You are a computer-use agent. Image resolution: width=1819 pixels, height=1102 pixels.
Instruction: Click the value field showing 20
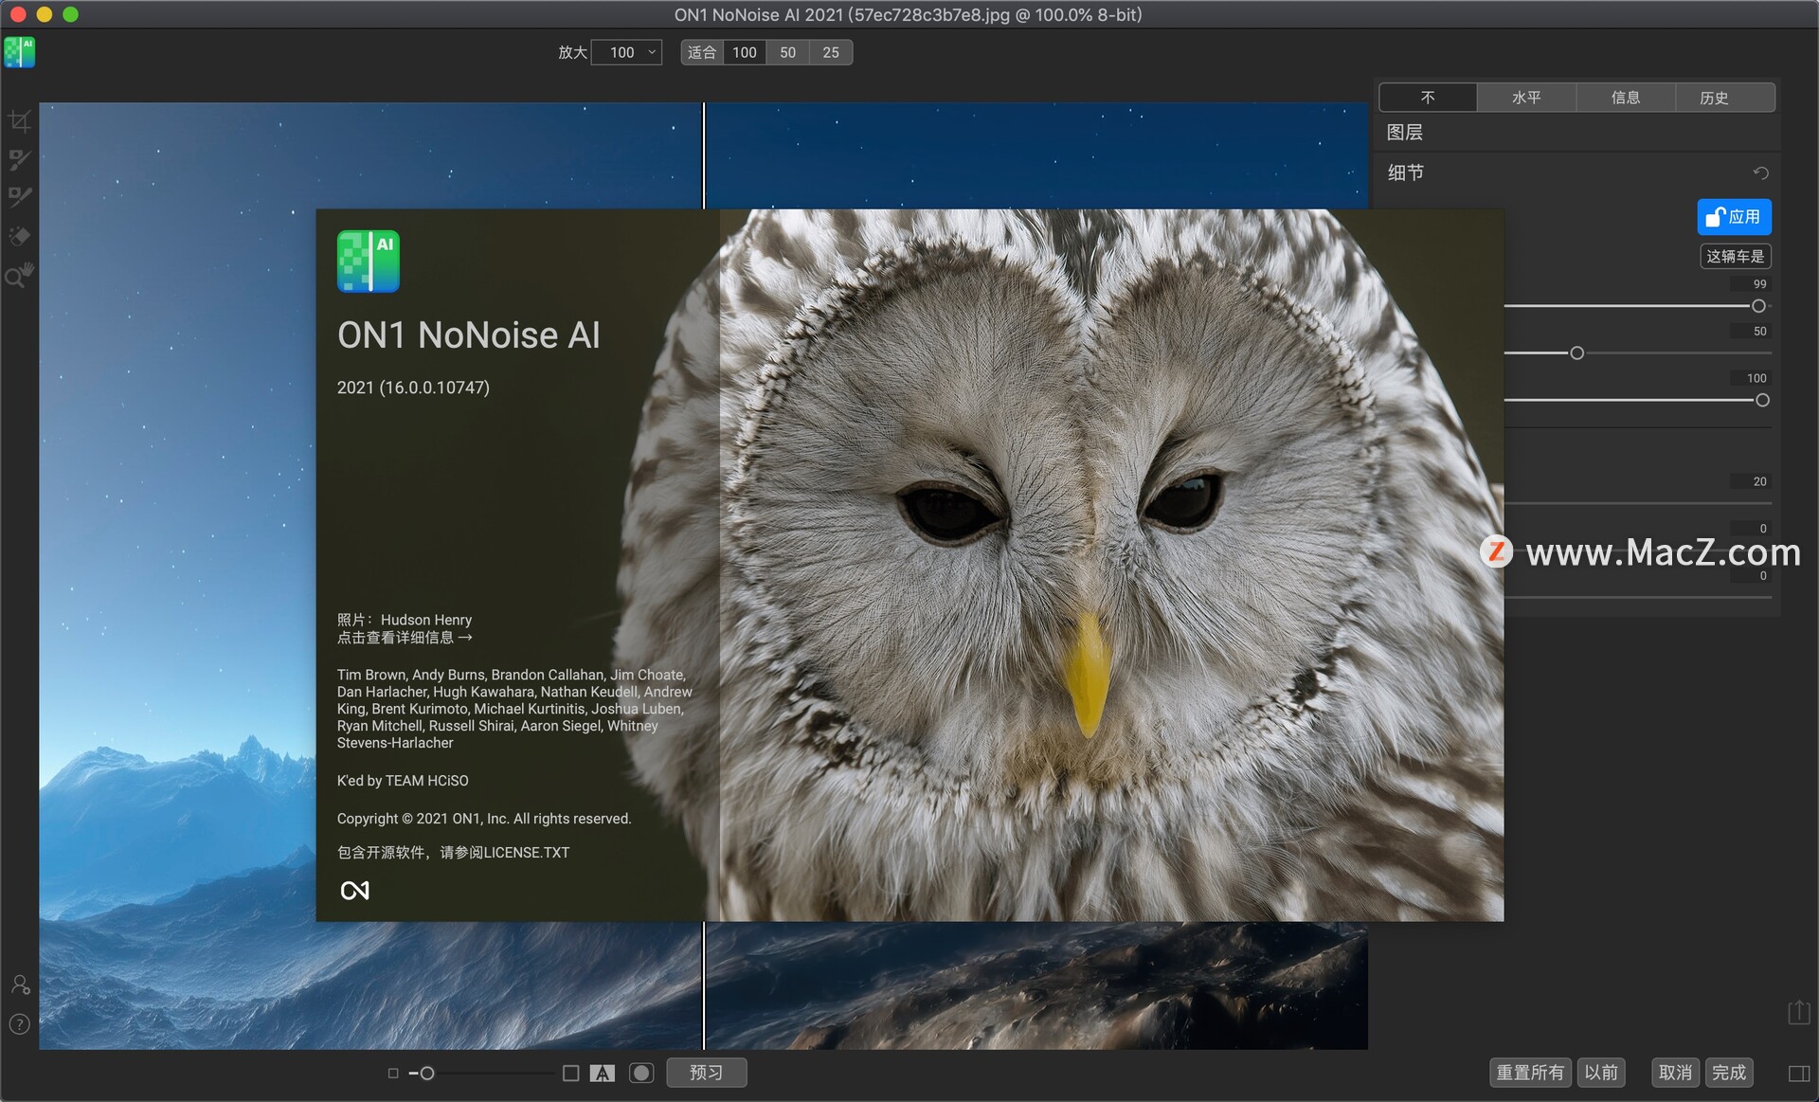coord(1751,481)
